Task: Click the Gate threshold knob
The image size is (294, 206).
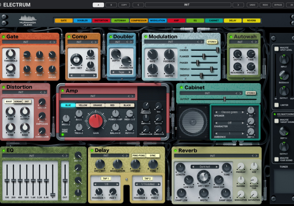Action: click(11, 54)
